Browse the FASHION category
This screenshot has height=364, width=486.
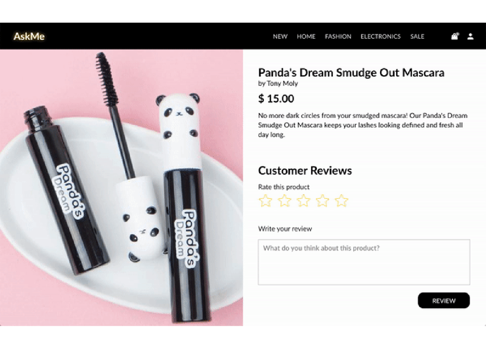338,36
